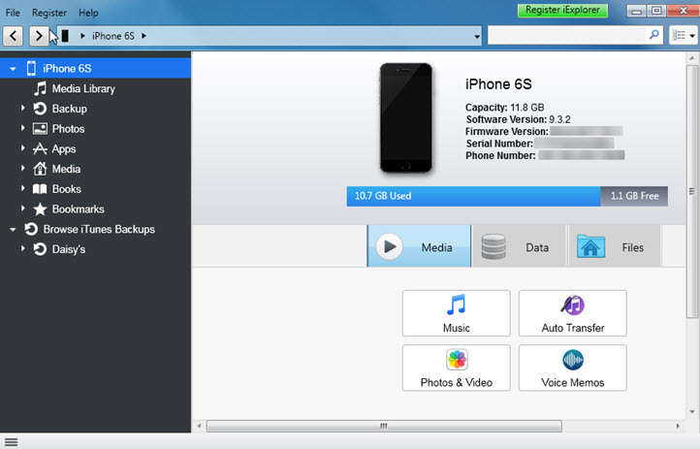This screenshot has height=449, width=700.
Task: Collapse the iPhone 6S tree node
Action: coord(13,69)
